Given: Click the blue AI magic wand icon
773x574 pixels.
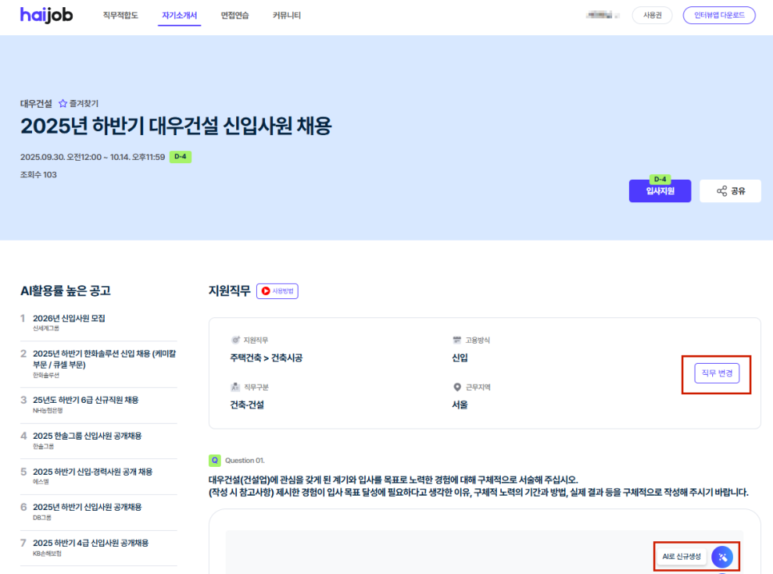Looking at the screenshot, I should point(722,556).
